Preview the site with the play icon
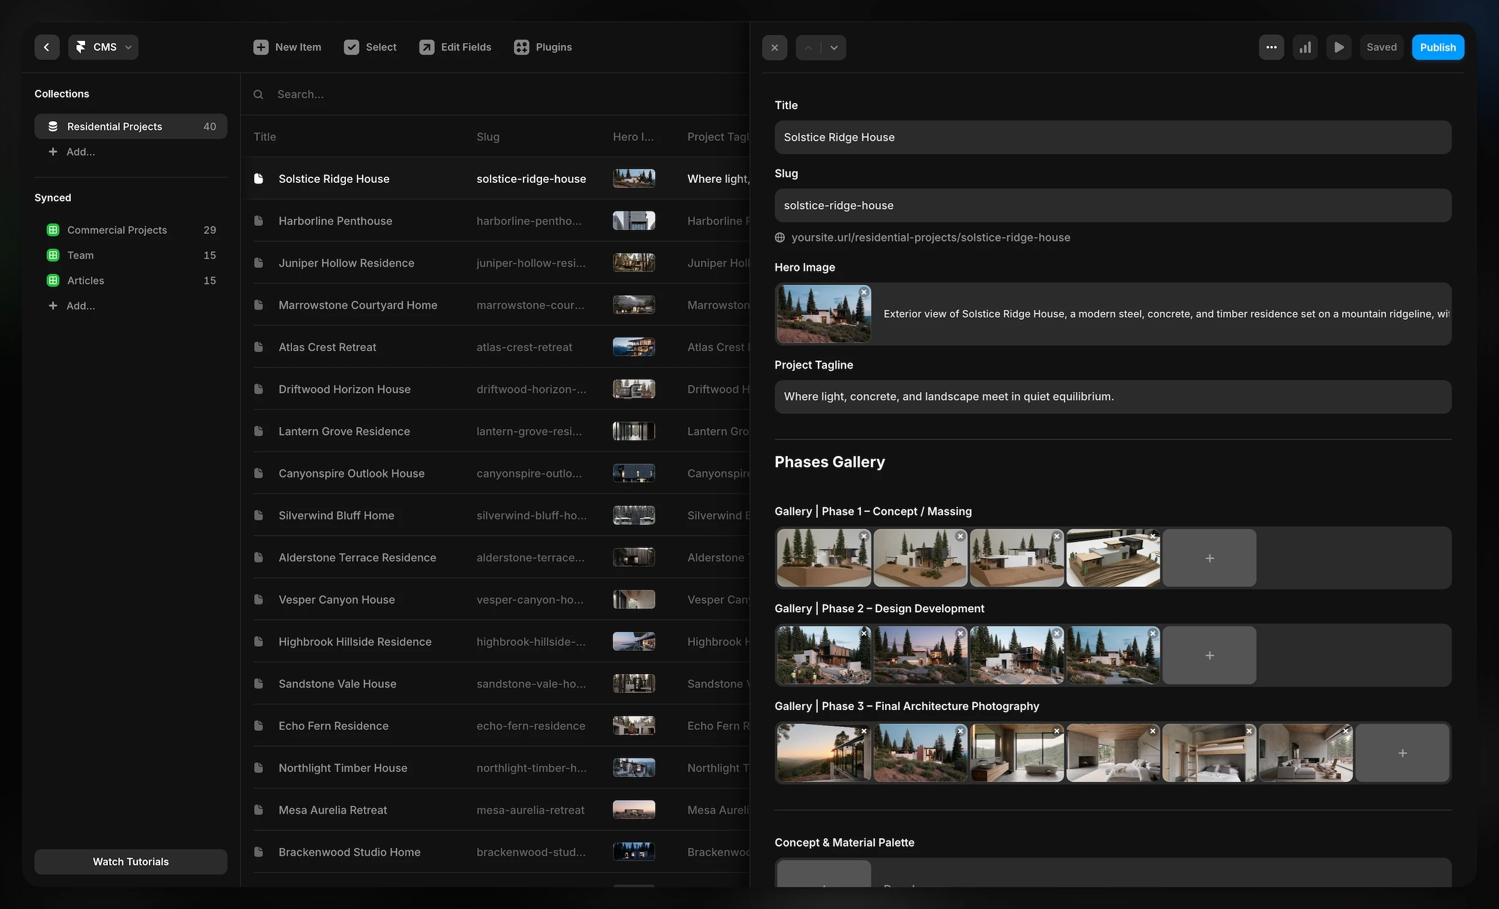 tap(1338, 47)
